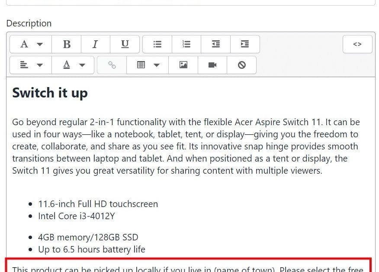Expand the font color dropdown arrow
Screen dimensions: 379x272
pyautogui.click(x=82, y=65)
